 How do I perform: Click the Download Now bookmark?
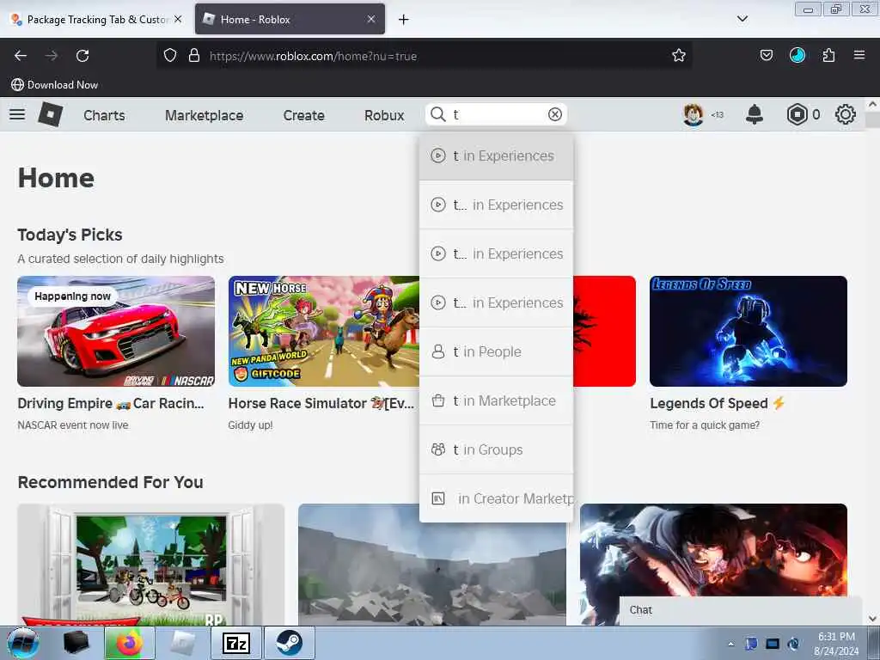54,85
